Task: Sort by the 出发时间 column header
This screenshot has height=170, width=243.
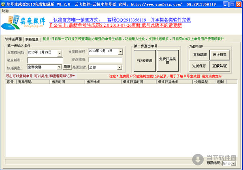Action: pos(67,82)
